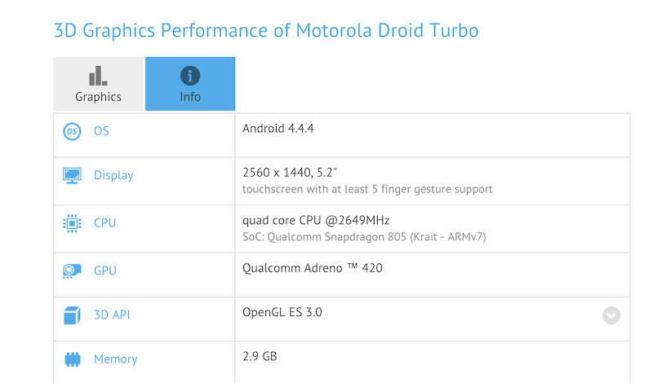Click the CPU chip icon
Screen dimensions: 653x383
[72, 222]
